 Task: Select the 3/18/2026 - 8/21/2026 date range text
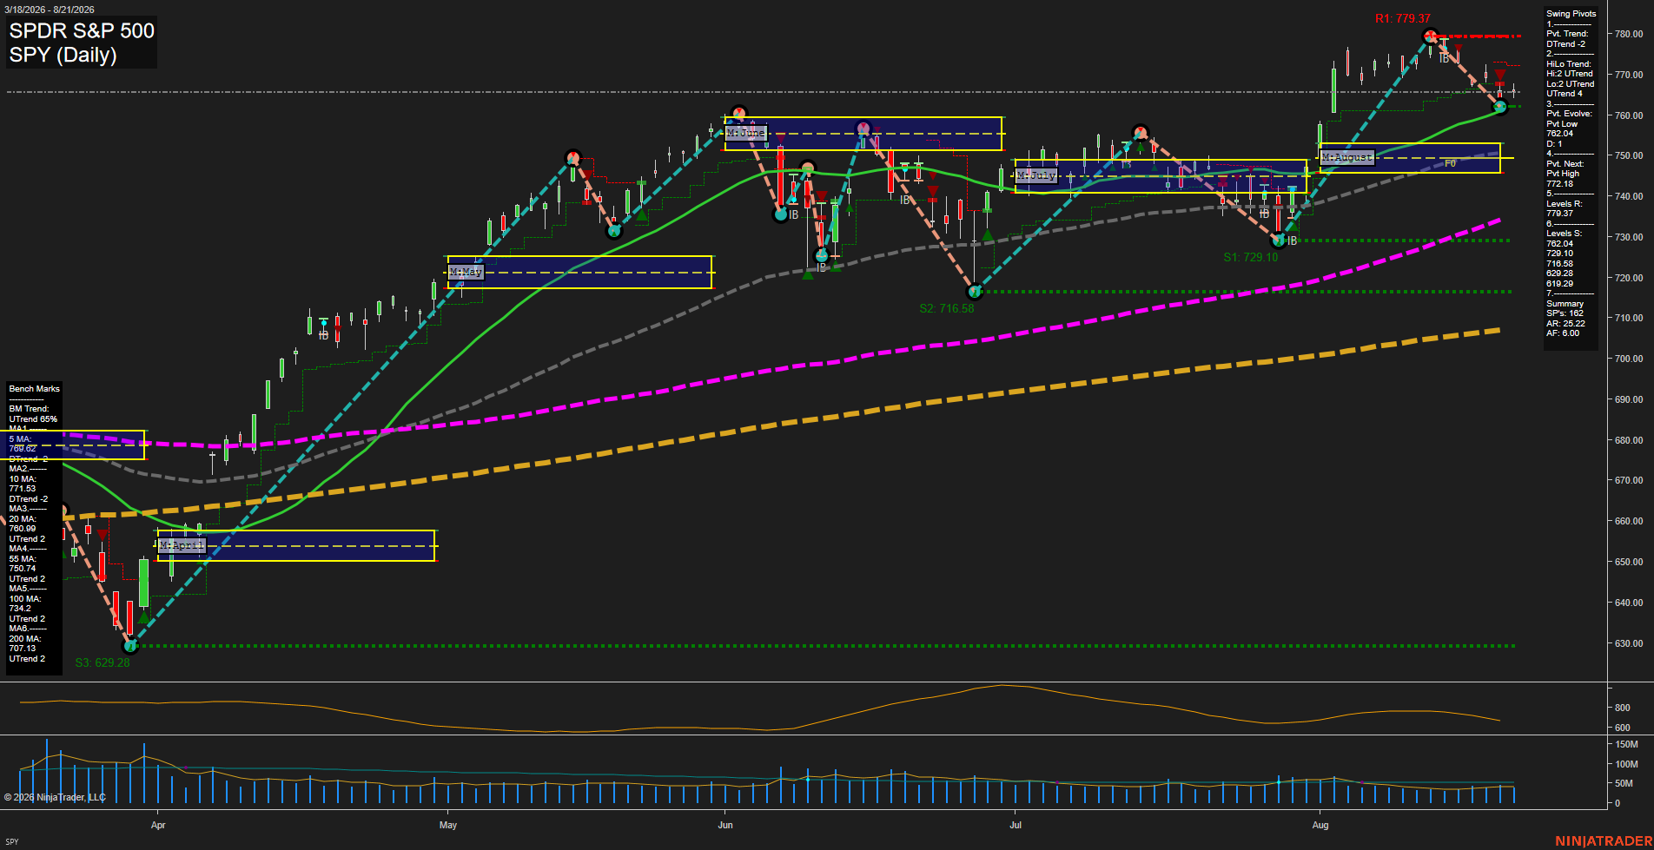tap(50, 10)
